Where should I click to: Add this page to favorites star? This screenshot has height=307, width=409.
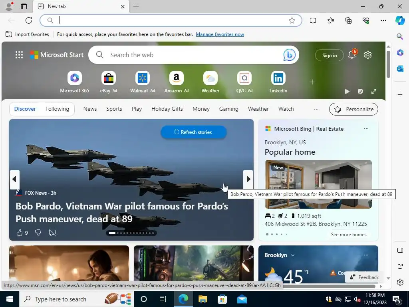[292, 20]
